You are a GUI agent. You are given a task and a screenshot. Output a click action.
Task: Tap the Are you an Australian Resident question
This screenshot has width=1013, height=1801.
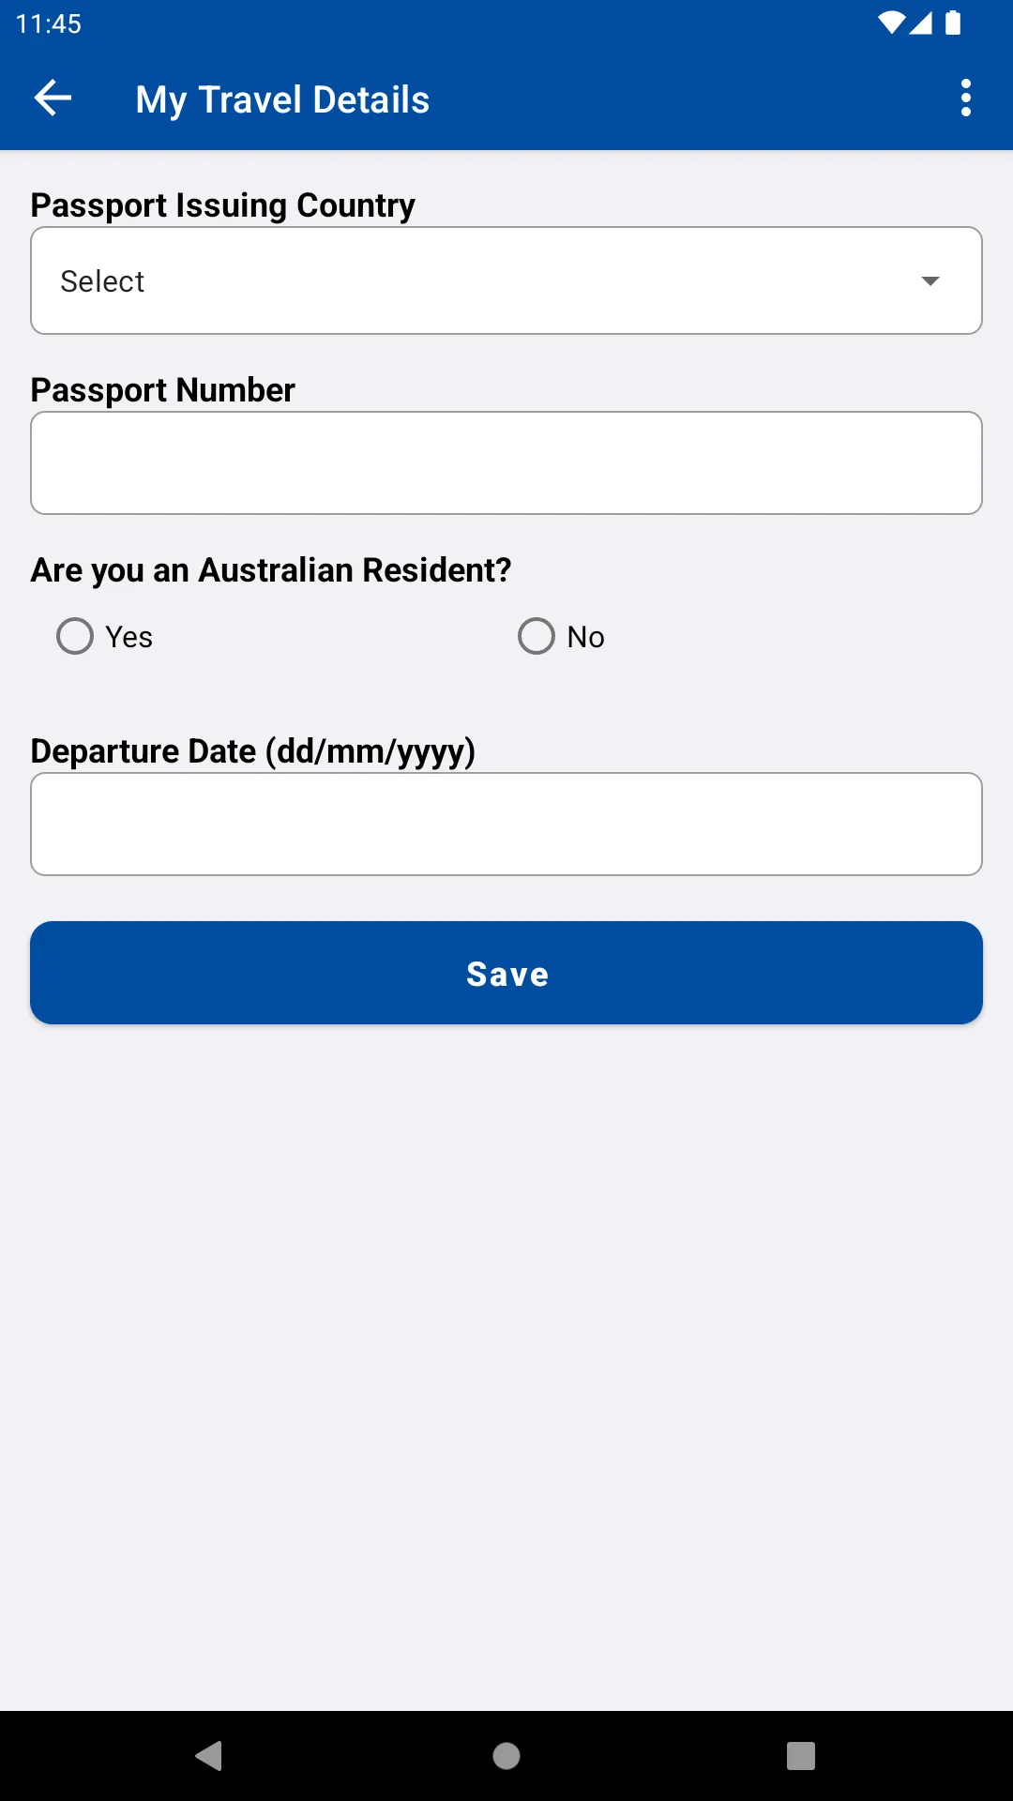(271, 570)
